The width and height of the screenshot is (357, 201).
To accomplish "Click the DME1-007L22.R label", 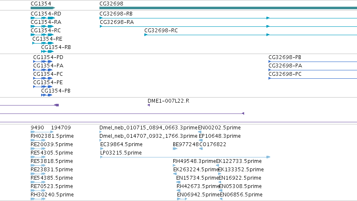I will pyautogui.click(x=168, y=101).
